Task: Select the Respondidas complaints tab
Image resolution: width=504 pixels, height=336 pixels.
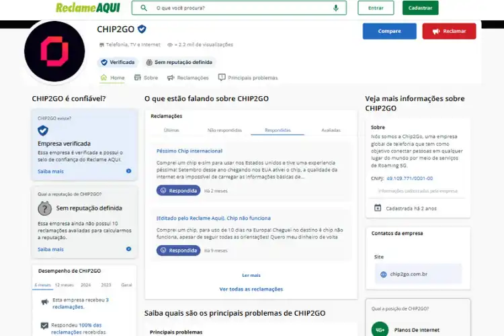Action: click(278, 130)
